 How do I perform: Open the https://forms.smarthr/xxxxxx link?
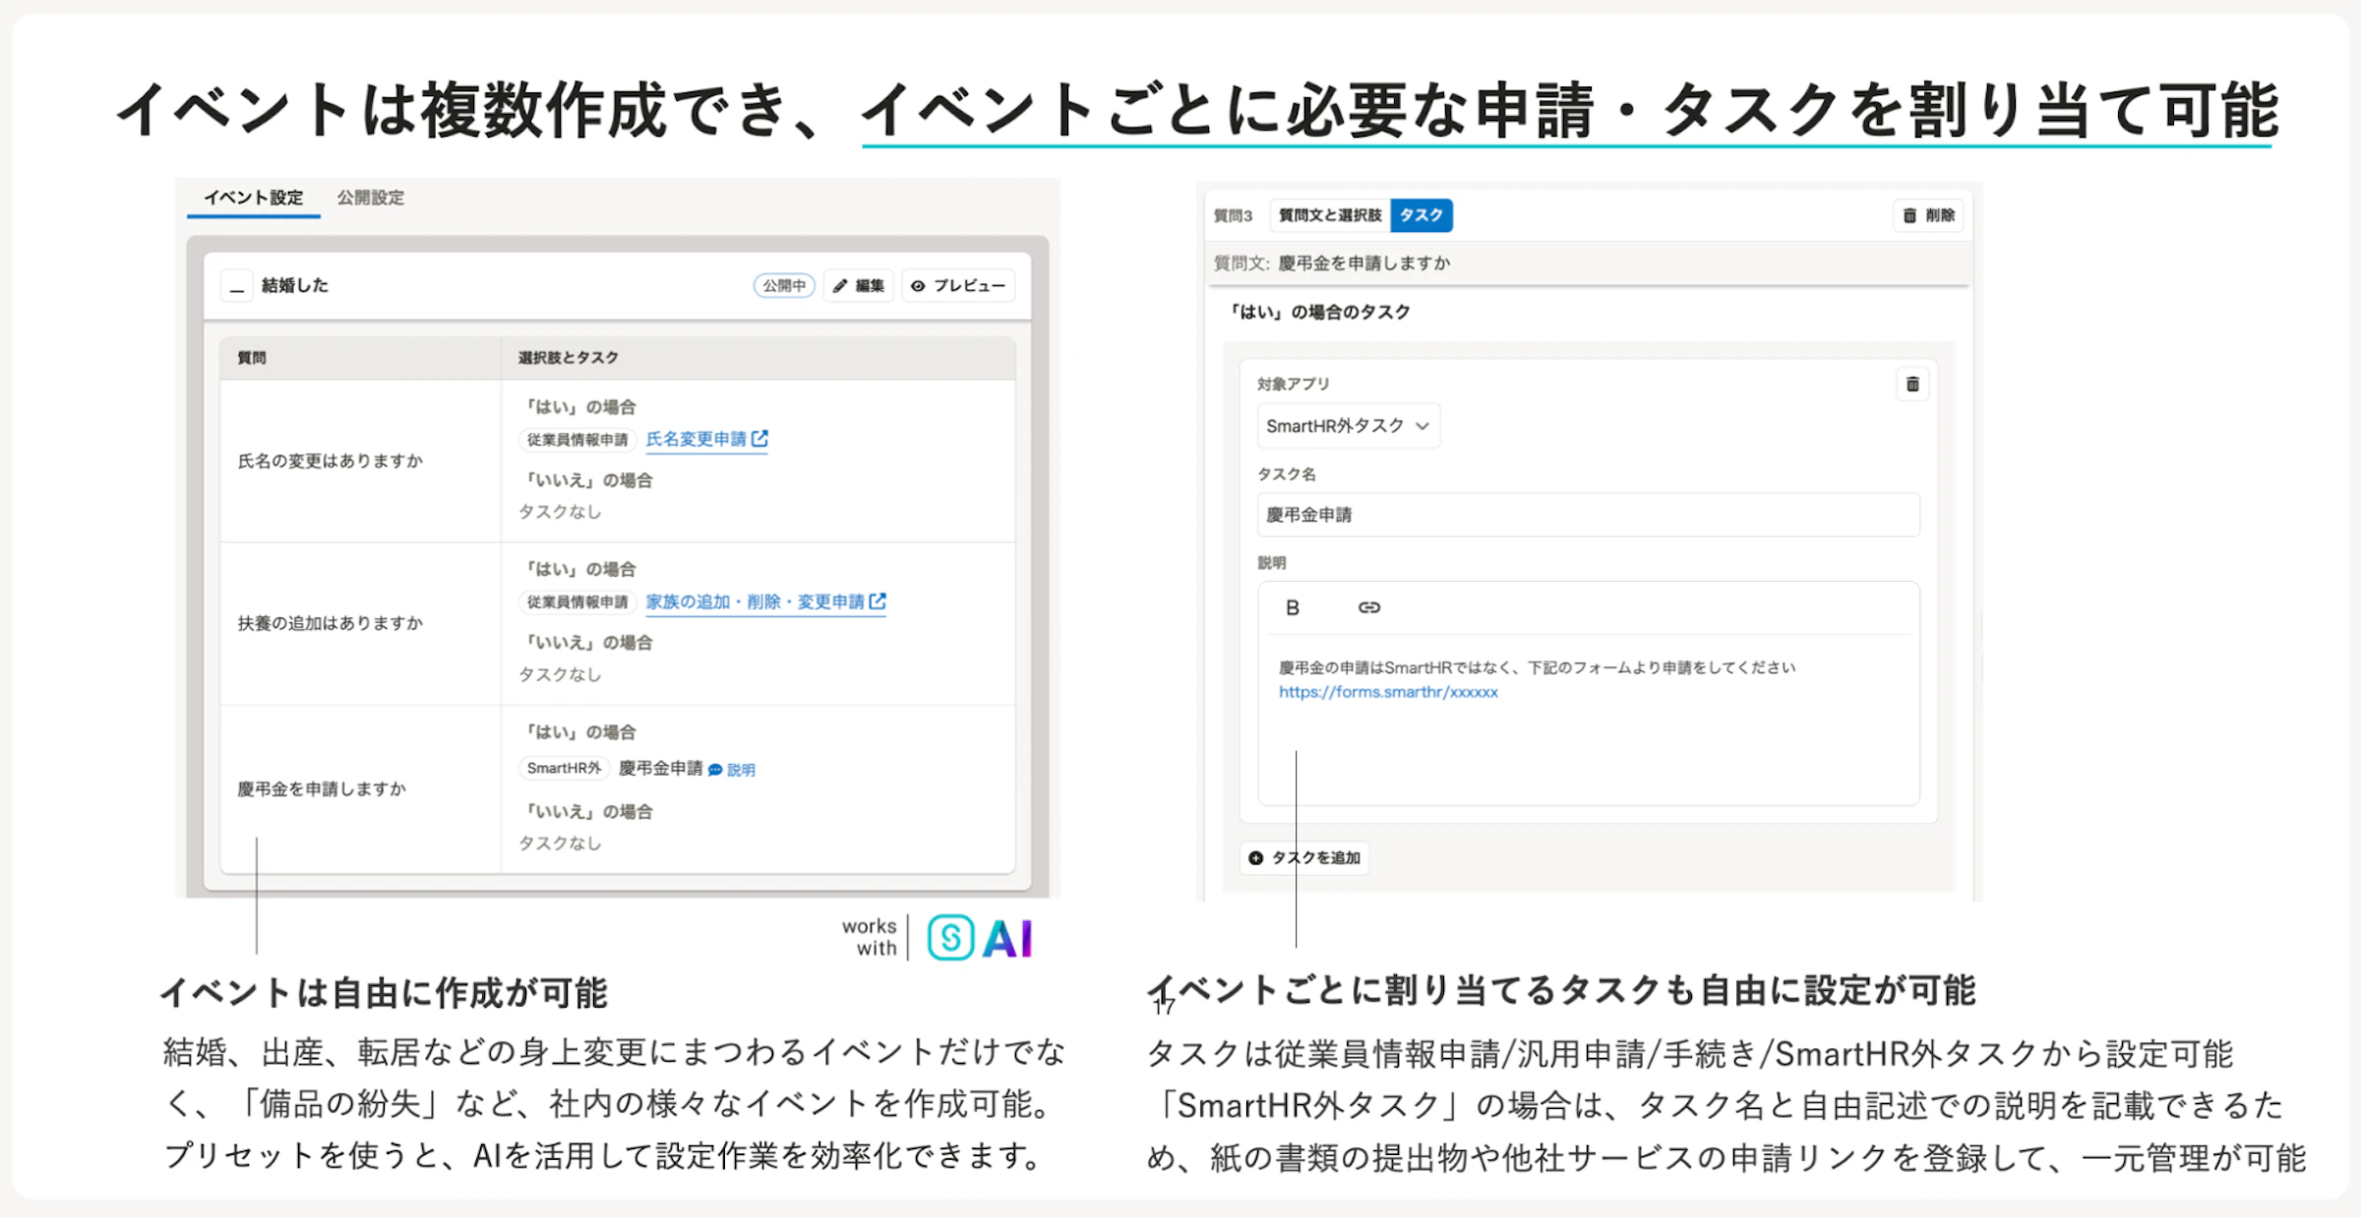1387,691
